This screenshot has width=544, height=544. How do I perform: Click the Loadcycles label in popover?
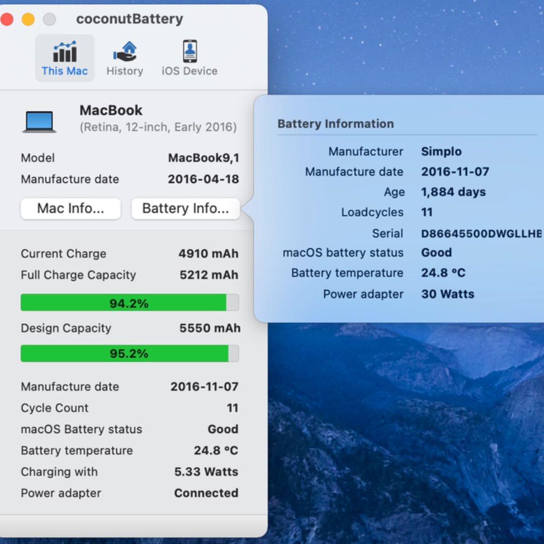(x=372, y=213)
